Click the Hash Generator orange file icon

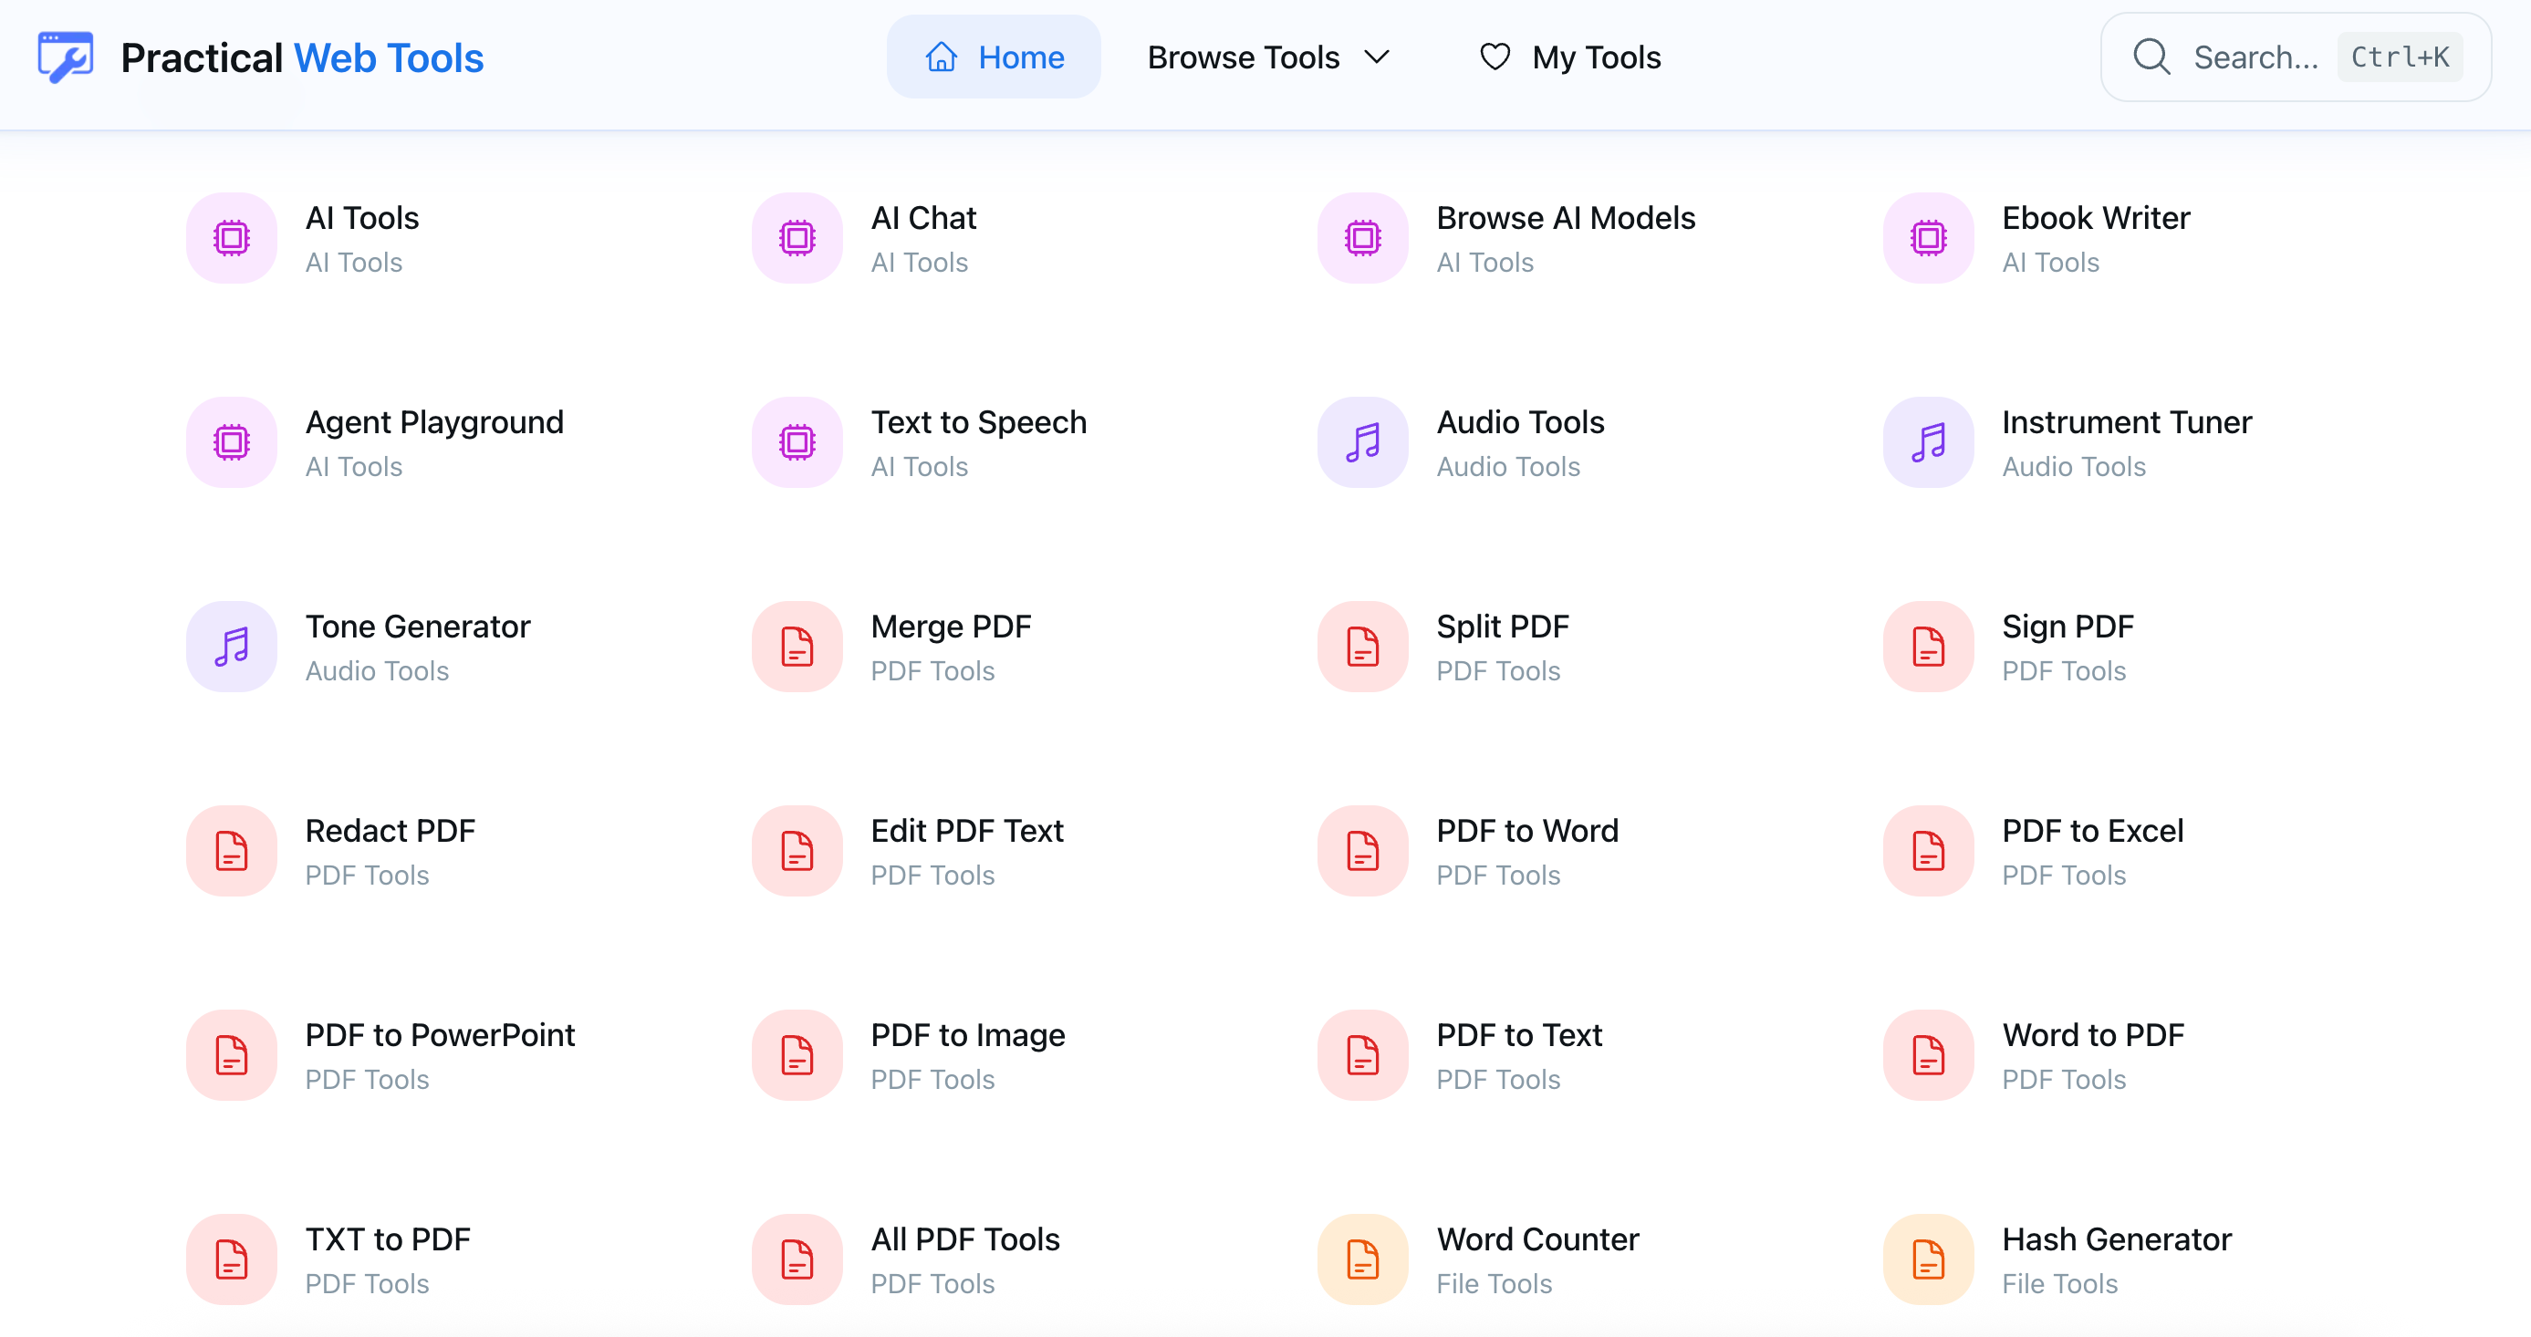(1928, 1260)
